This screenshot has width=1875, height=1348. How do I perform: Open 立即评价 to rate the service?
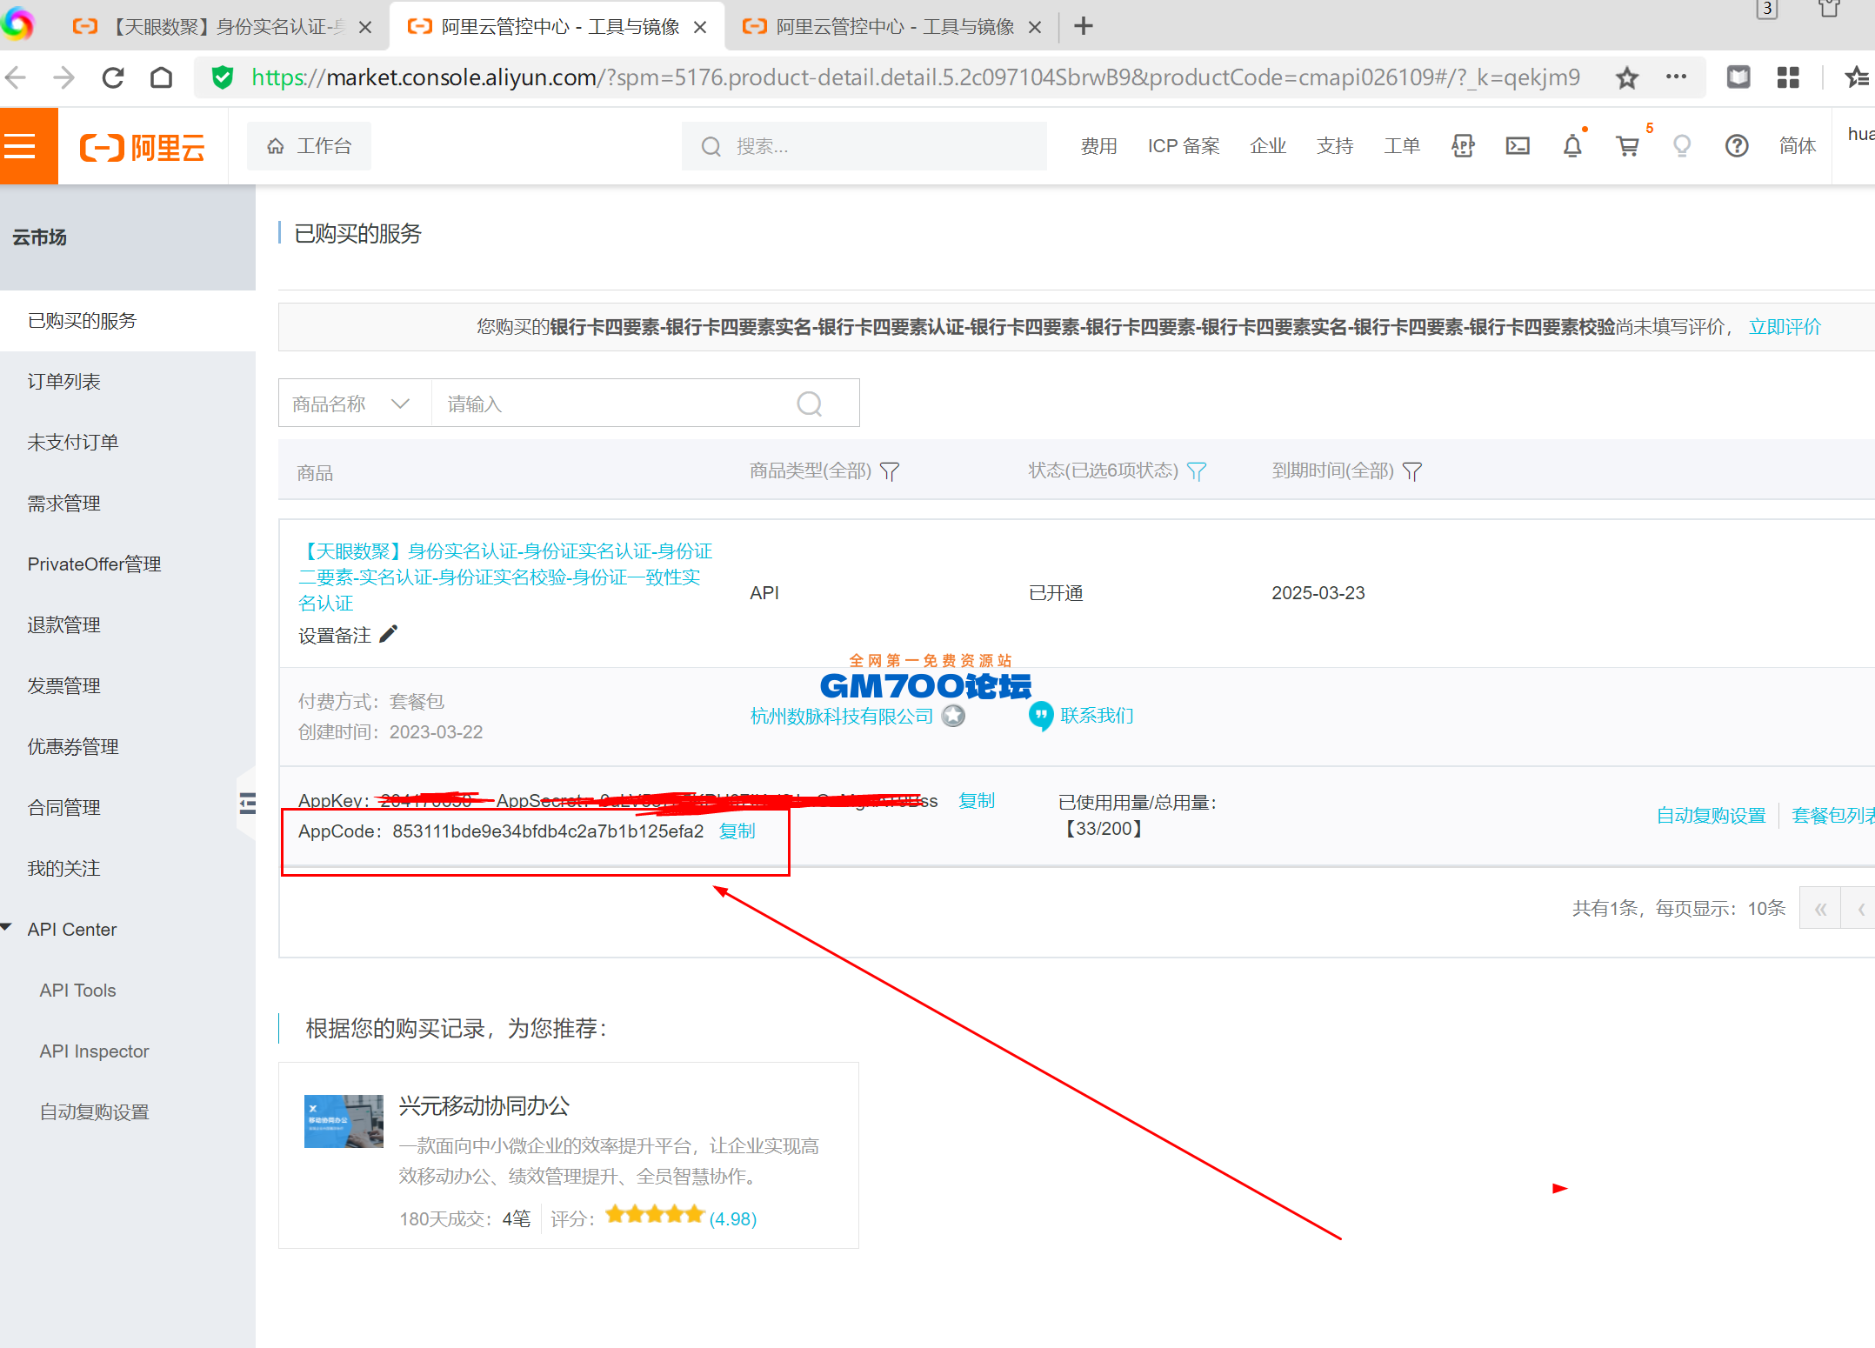point(1784,326)
